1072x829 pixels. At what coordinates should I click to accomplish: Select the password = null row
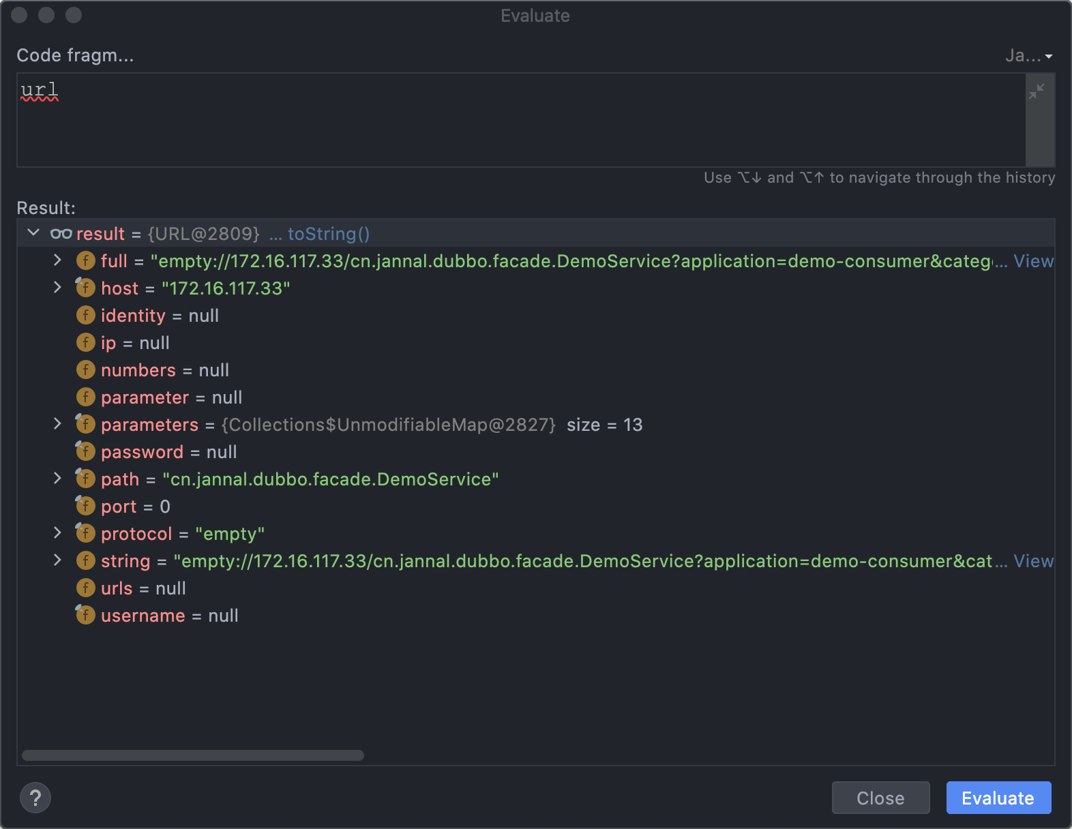pyautogui.click(x=536, y=452)
